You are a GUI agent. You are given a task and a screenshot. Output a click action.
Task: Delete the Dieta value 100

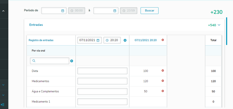(x=163, y=71)
